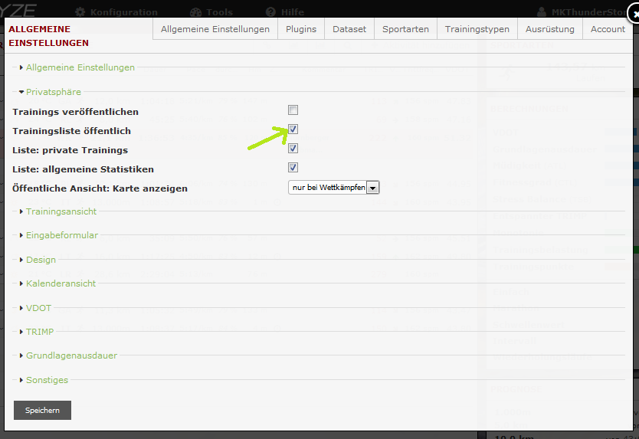639x439 pixels.
Task: Click the Konfiguration gear icon
Action: (80, 12)
